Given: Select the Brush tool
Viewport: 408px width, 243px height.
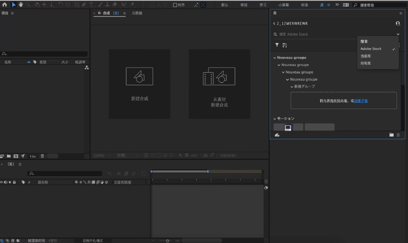Looking at the screenshot, I should 100,5.
